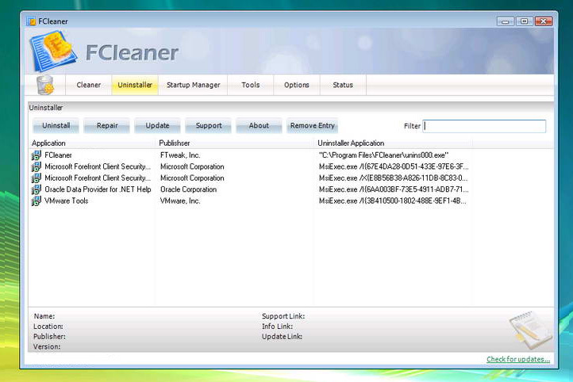
Task: Click the Repair button
Action: [107, 125]
